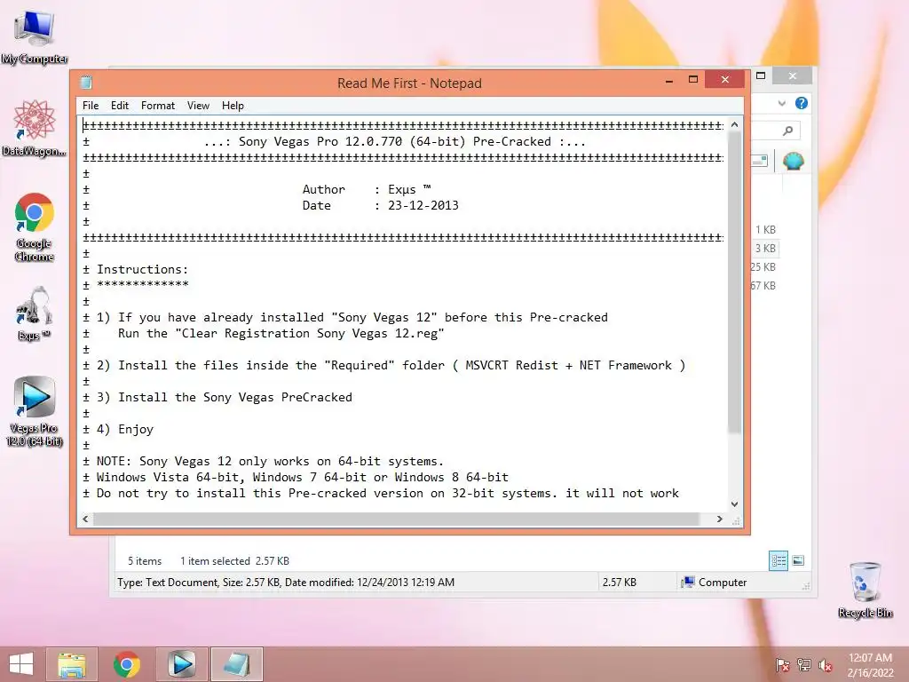This screenshot has height=682, width=909.
Task: Click the blue shell icon in Explorer ribbon
Action: coord(793,161)
